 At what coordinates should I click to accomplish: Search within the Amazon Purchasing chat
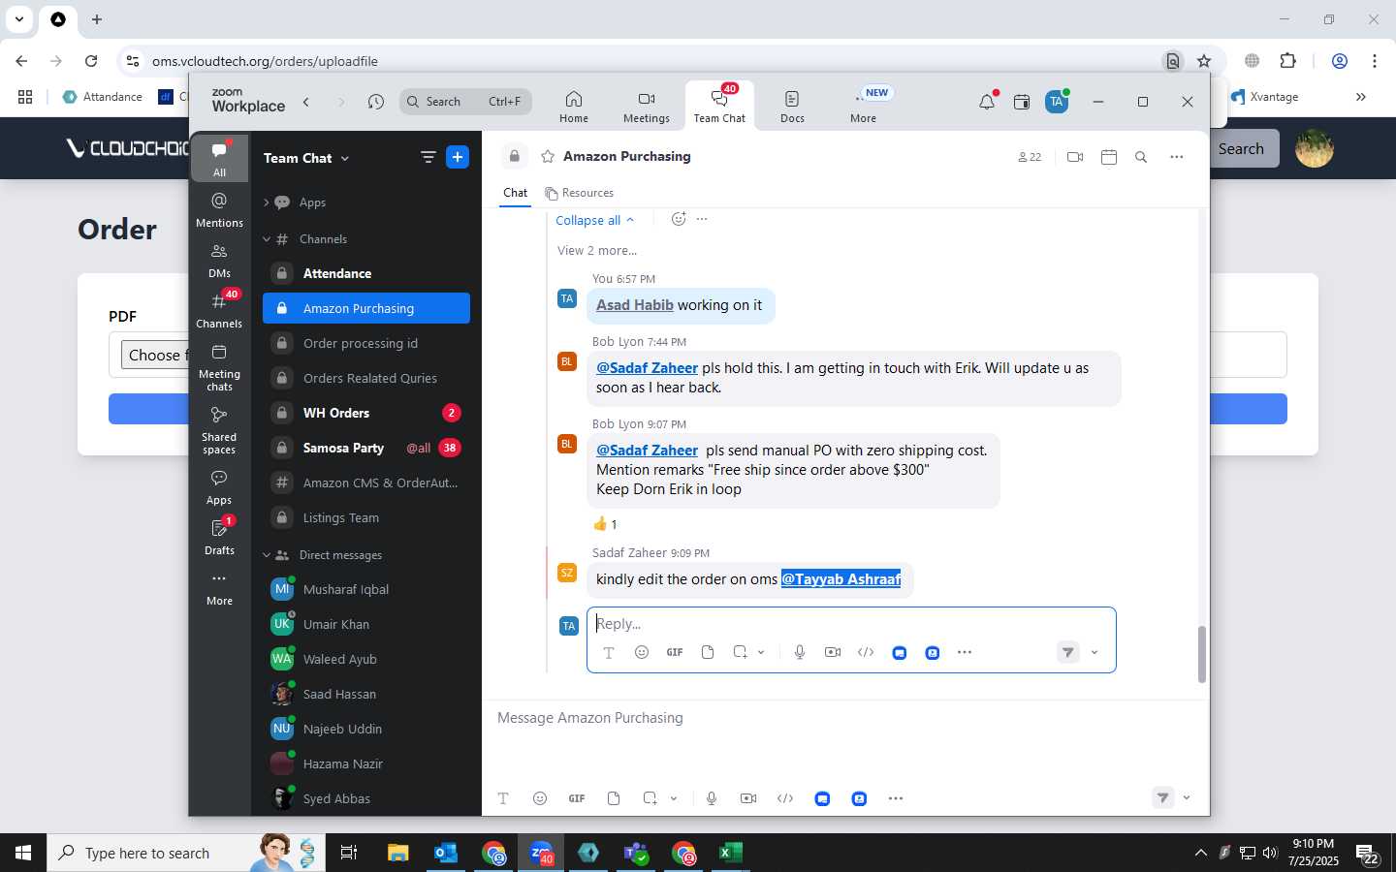point(1141,157)
